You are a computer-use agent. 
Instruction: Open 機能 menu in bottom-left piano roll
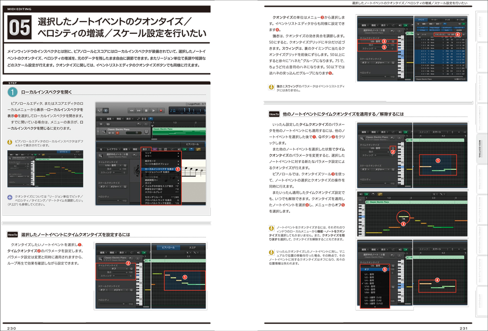pos(113,252)
